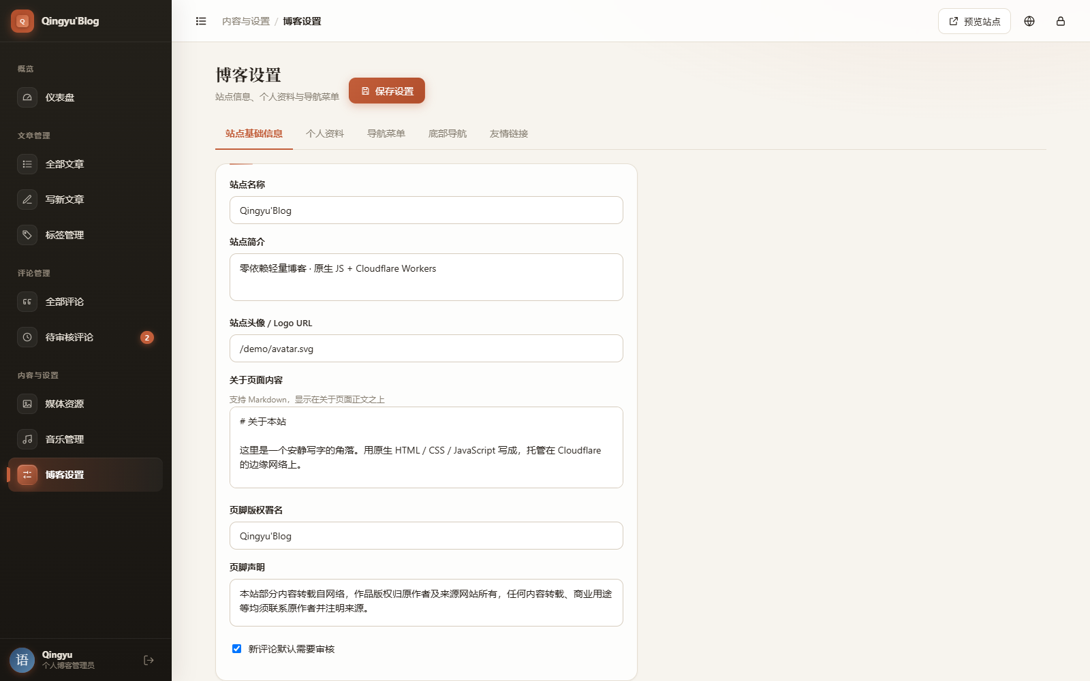The width and height of the screenshot is (1090, 681).
Task: Click the list icon beside 全部文章
Action: (27, 164)
